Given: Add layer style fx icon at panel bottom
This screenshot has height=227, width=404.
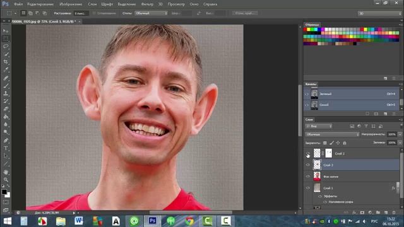Looking at the screenshot, I should tap(354, 212).
